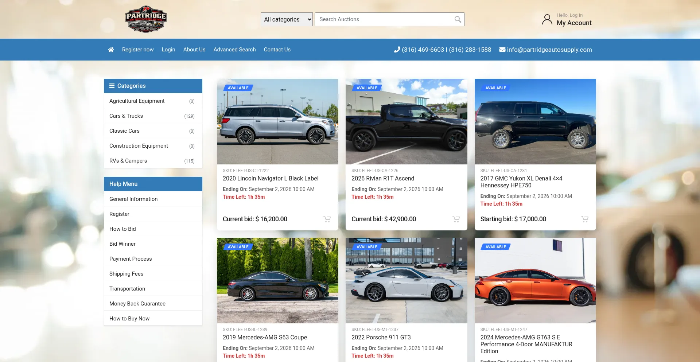
Task: Open 2024 Mercedes-AMG GT63 S E title
Action: click(526, 345)
